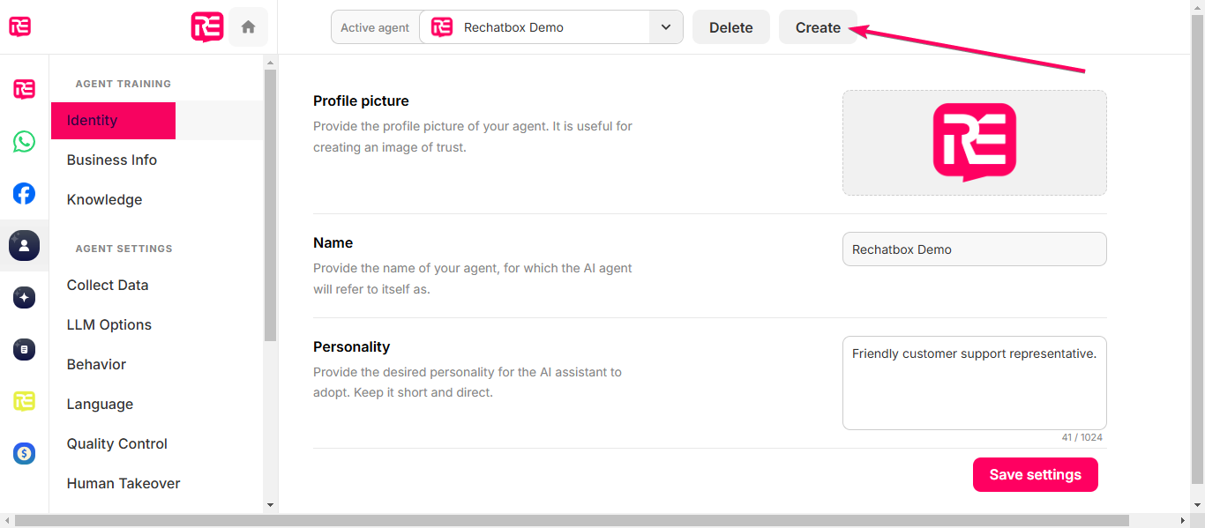Expand the Active agent dropdown arrow
The width and height of the screenshot is (1205, 528).
(666, 27)
